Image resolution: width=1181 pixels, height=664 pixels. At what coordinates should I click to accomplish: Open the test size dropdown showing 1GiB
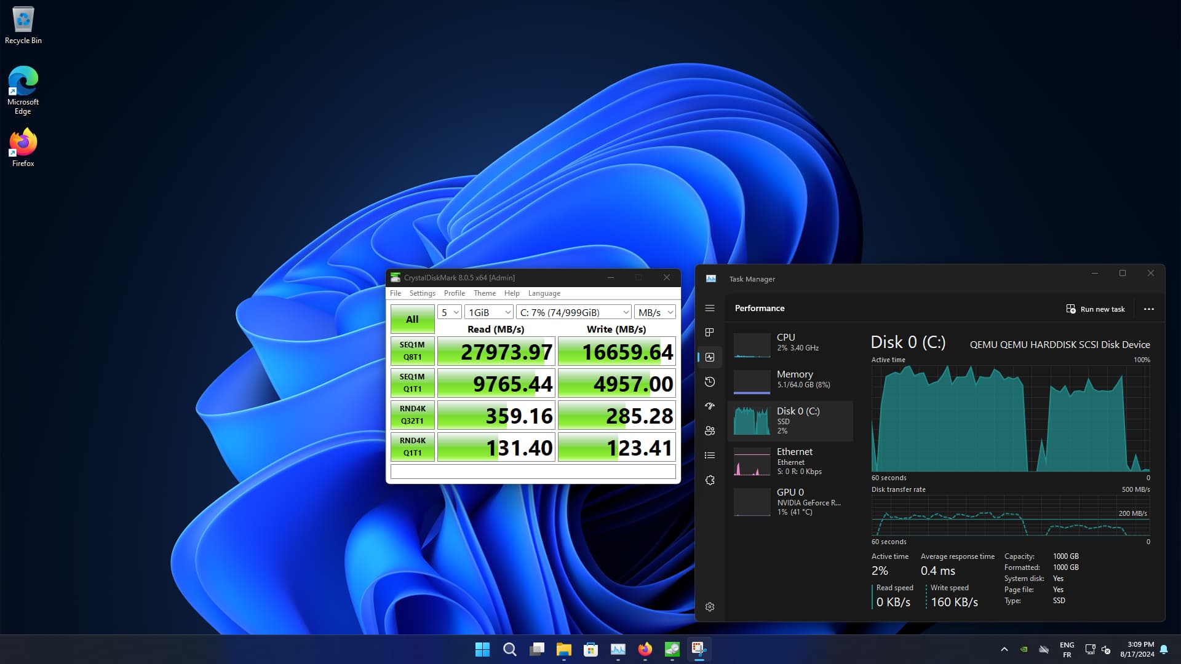click(488, 312)
